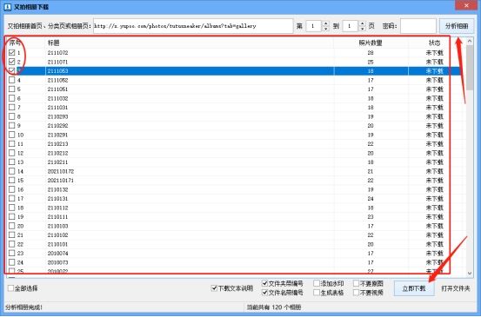Image resolution: width=481 pixels, height=317 pixels.
Task: Increase the end page number spinner
Action: [x=363, y=23]
